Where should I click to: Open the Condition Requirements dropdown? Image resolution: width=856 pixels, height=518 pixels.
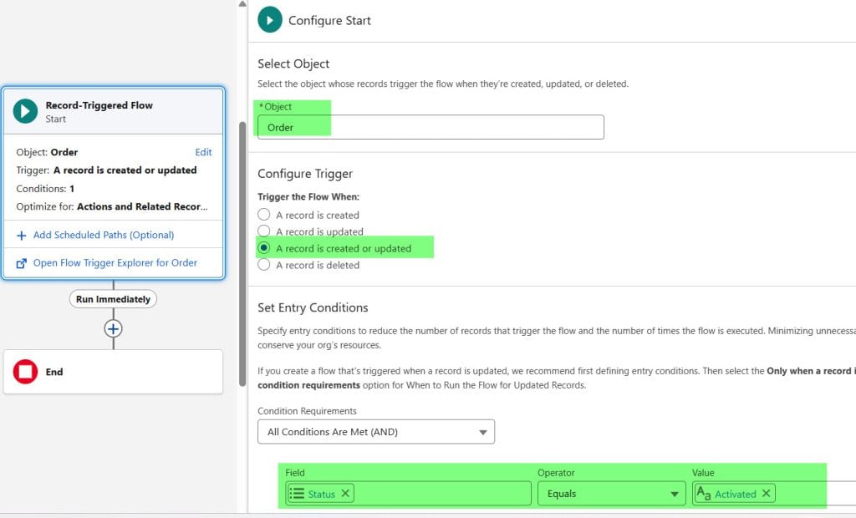376,432
